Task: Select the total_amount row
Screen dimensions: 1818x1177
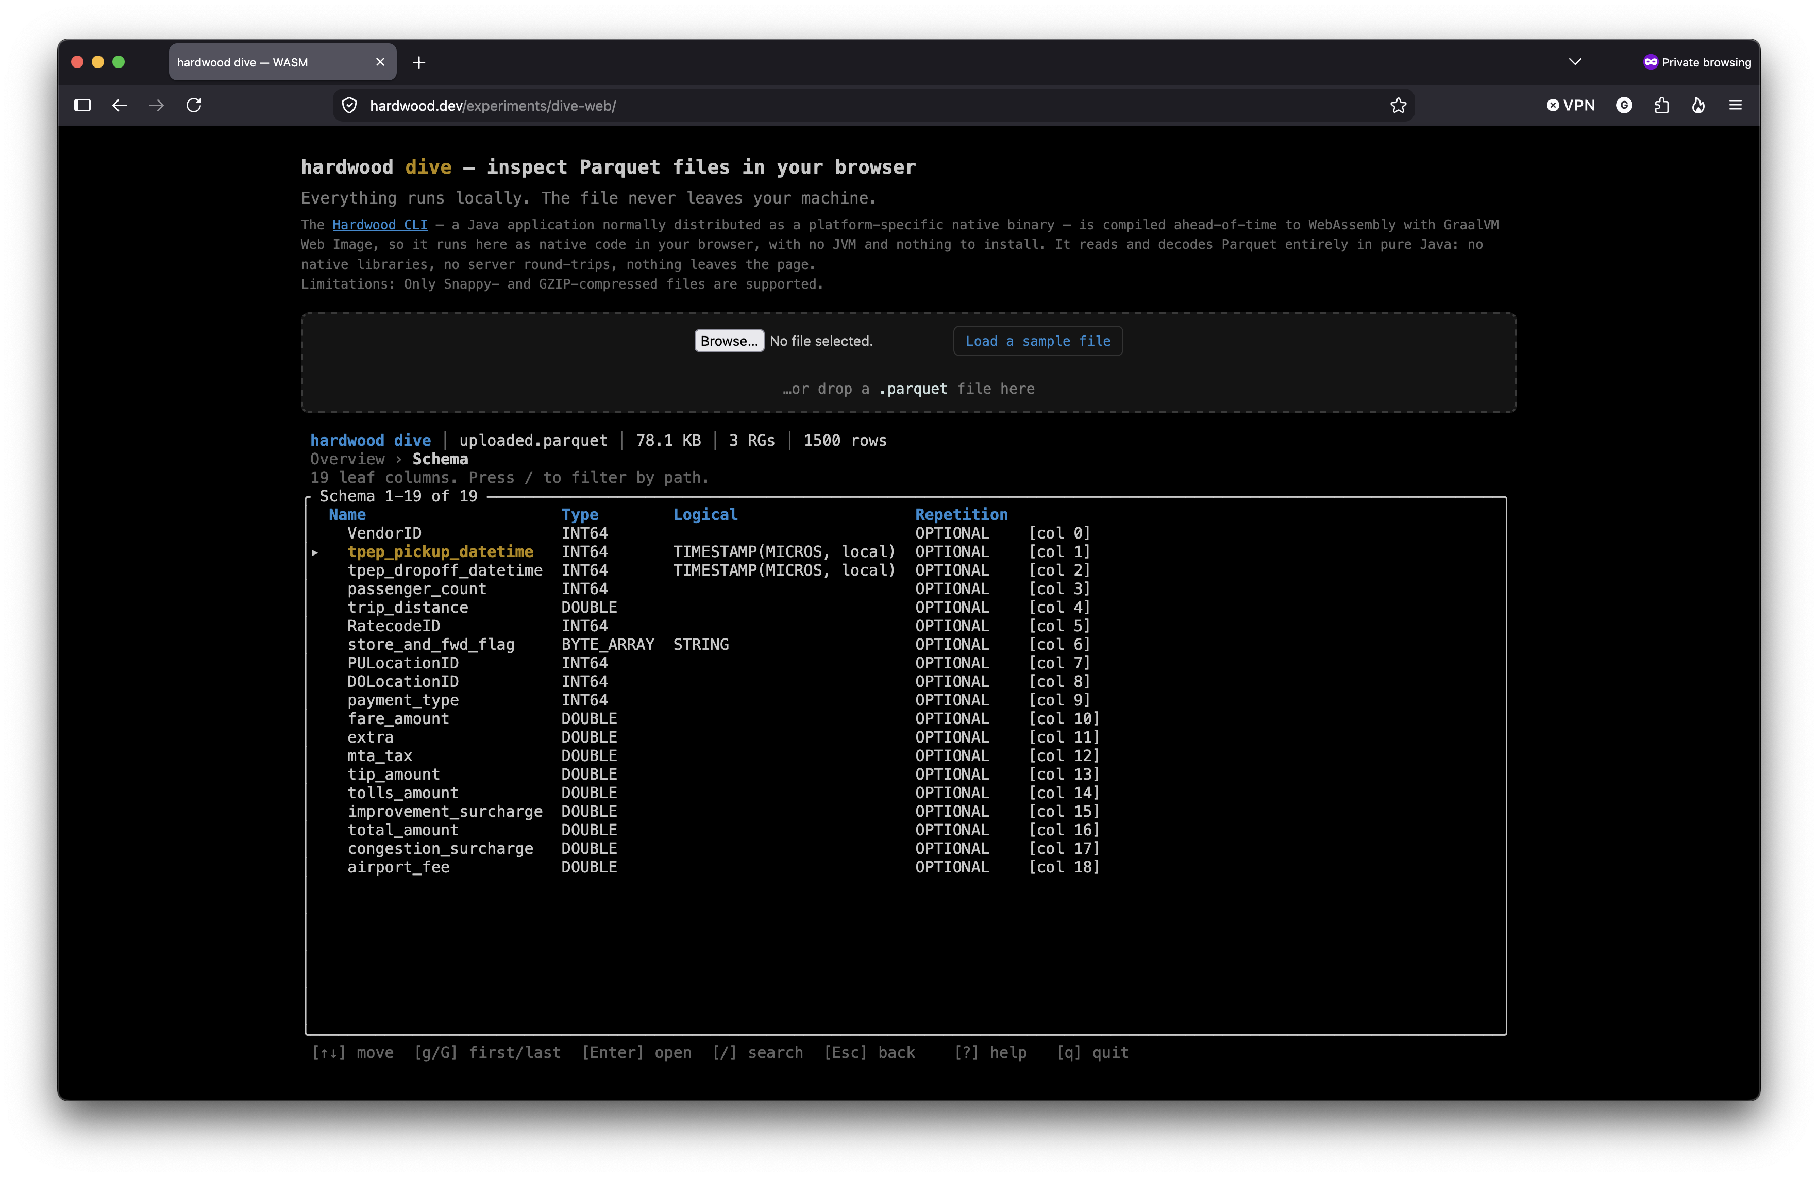Action: (905, 830)
